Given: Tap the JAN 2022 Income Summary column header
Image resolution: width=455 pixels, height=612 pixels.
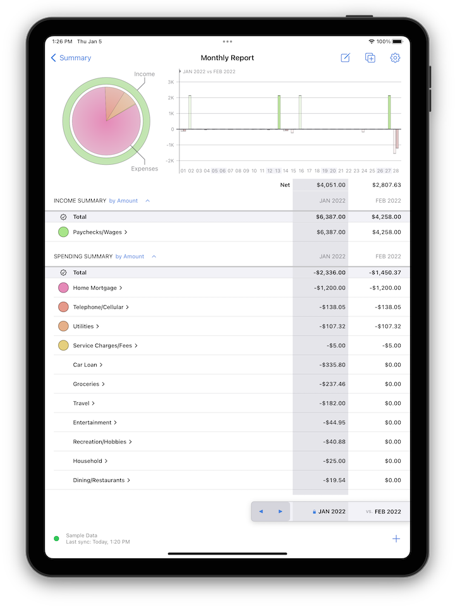Looking at the screenshot, I should pos(332,201).
